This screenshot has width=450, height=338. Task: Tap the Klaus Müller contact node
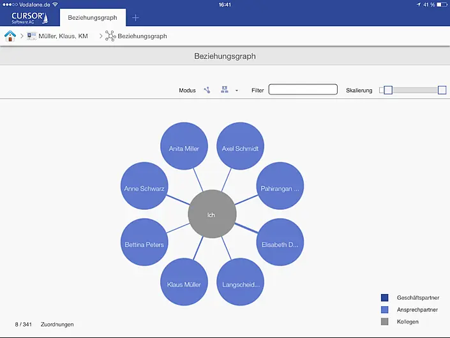[184, 284]
